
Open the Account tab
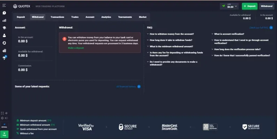(90, 17)
